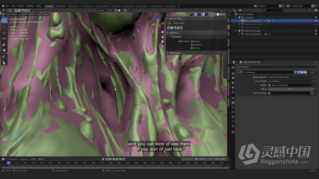
Task: Enable Affect Only Origins checkbox
Action: (x=192, y=41)
